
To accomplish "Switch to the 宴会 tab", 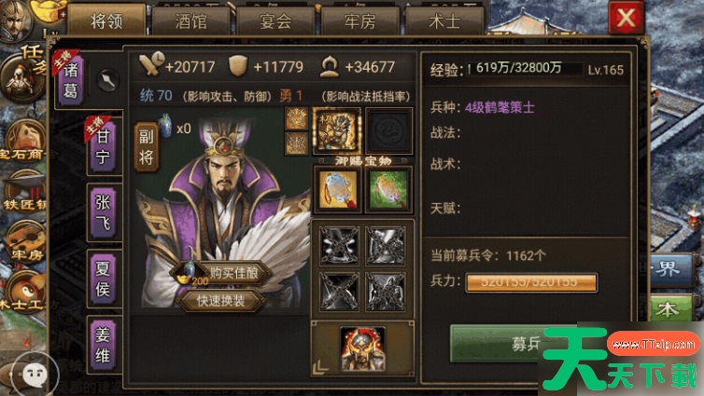I will pyautogui.click(x=275, y=20).
